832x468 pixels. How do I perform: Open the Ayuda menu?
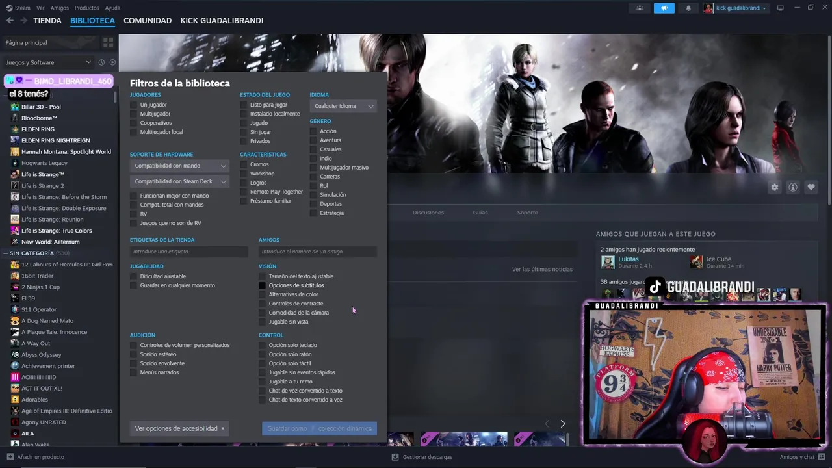[x=112, y=8]
